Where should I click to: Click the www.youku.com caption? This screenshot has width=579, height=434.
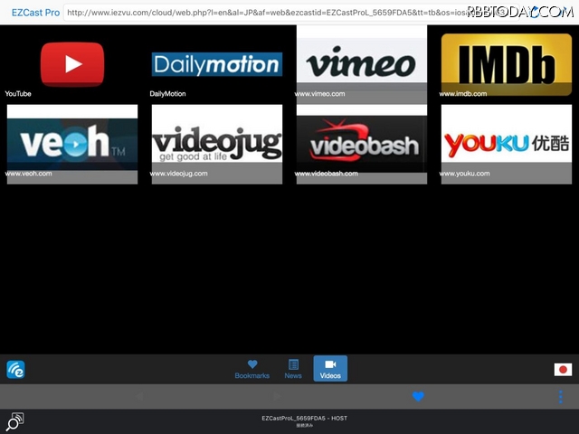[464, 174]
